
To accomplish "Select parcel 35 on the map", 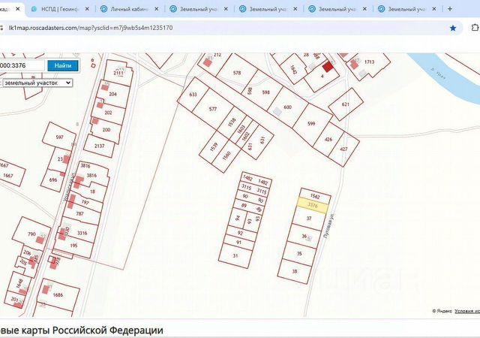I will (299, 254).
